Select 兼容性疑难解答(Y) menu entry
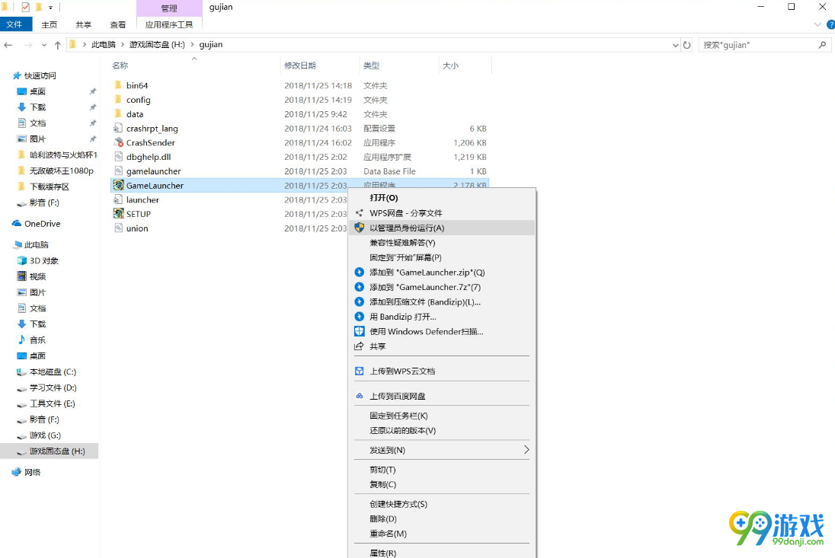This screenshot has height=558, width=835. click(x=441, y=243)
